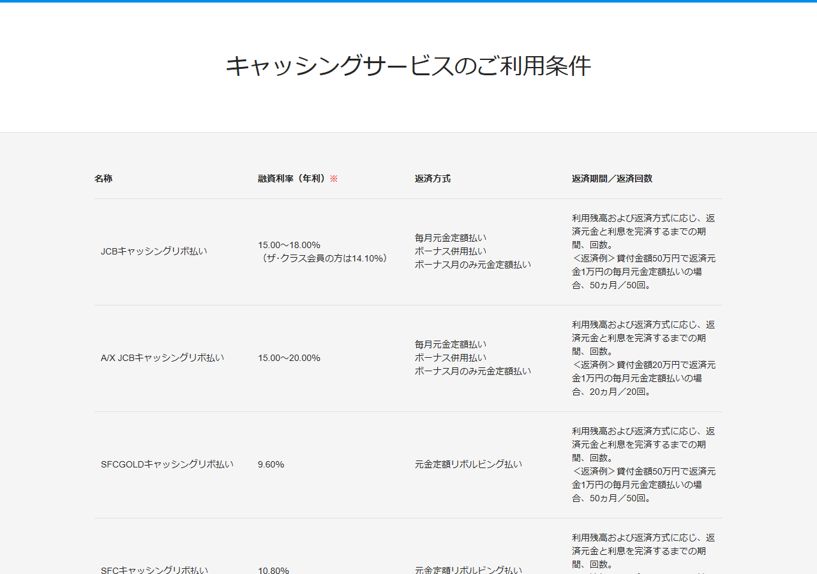Click the "20カ月／20回" repayment term
The height and width of the screenshot is (574, 817).
point(616,392)
